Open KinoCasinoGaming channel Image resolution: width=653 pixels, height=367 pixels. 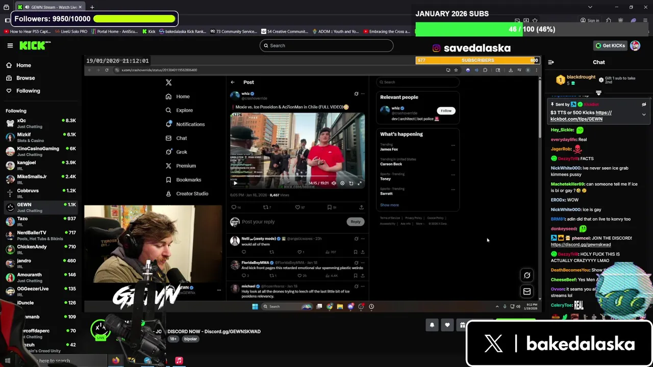[x=41, y=151]
